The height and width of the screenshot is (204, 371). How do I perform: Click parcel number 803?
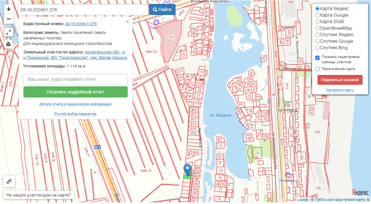194,110
